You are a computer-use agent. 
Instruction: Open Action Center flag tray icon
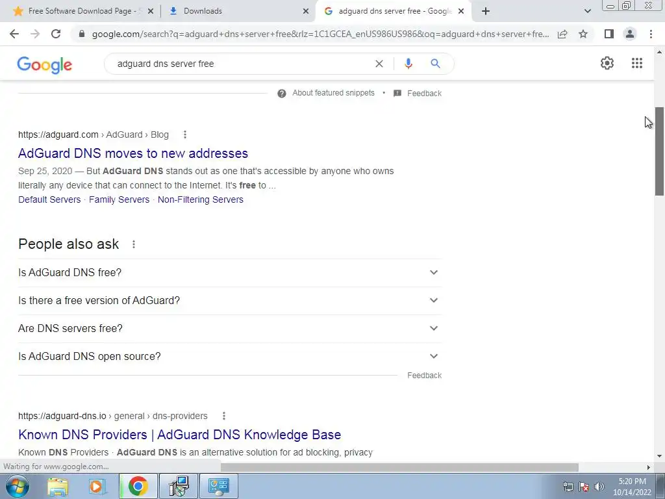coord(584,487)
